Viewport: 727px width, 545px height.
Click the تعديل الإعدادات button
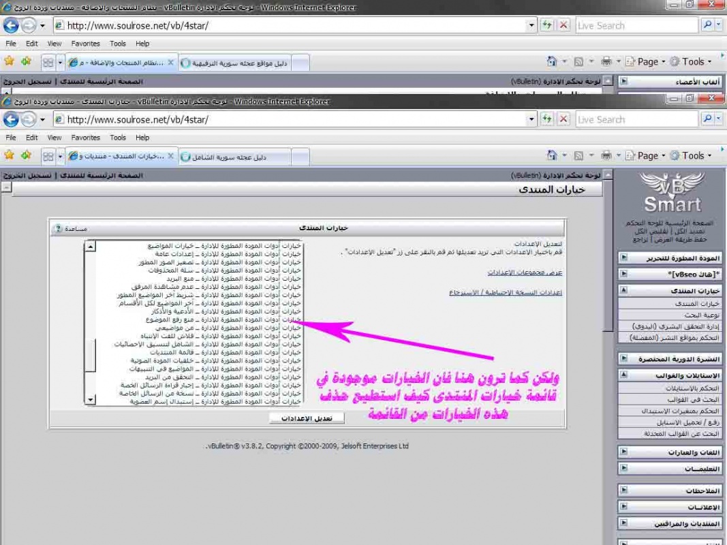point(307,418)
